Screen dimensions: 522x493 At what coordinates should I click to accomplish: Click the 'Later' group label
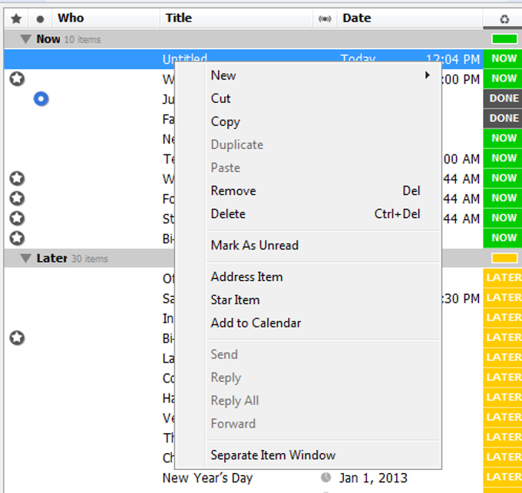52,258
